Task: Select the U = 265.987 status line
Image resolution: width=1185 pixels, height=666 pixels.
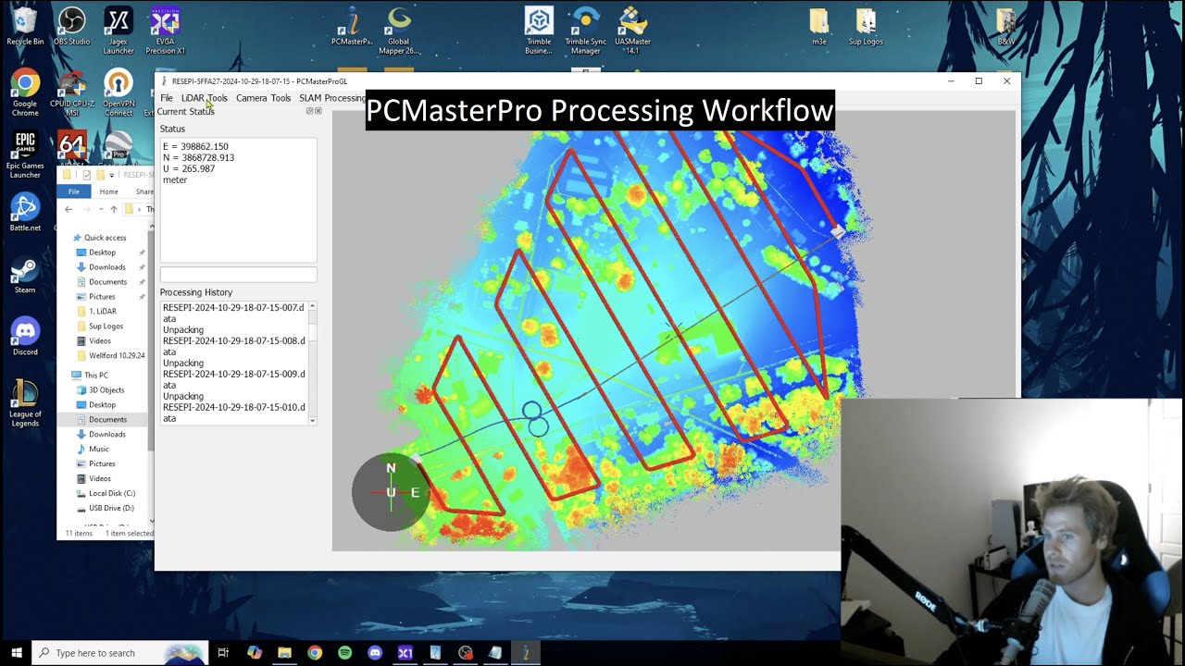Action: click(x=189, y=169)
